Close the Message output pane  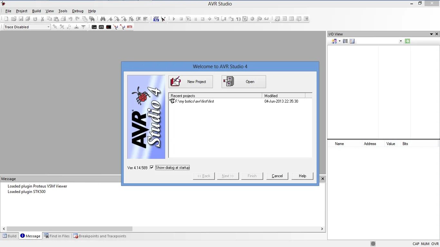click(x=323, y=178)
